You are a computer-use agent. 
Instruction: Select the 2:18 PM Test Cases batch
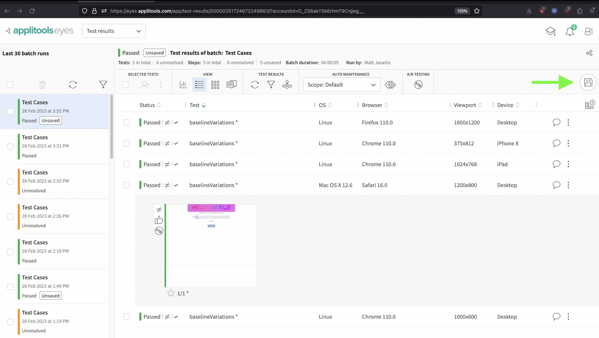pyautogui.click(x=54, y=251)
